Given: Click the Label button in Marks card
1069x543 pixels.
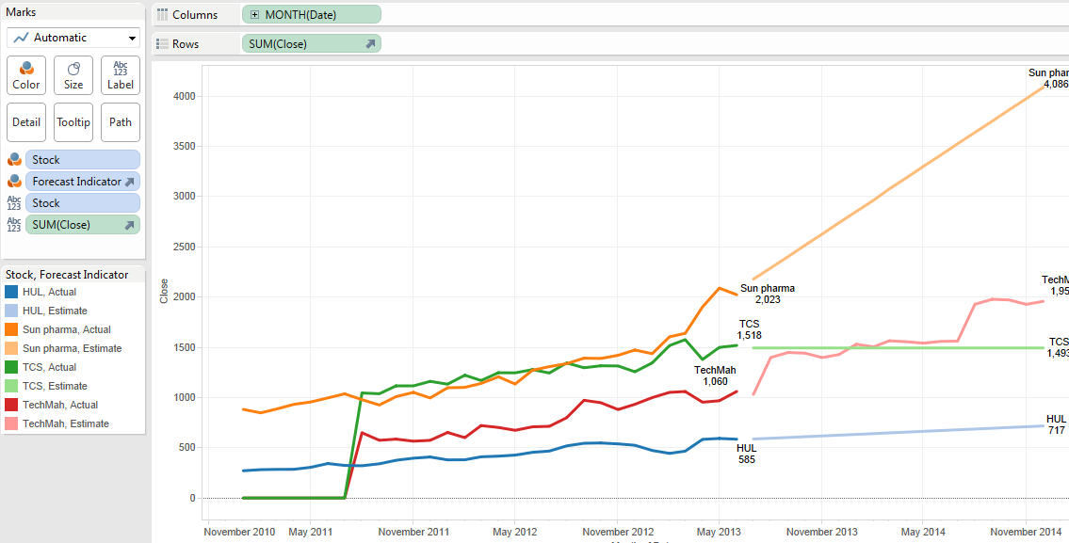Looking at the screenshot, I should [120, 75].
